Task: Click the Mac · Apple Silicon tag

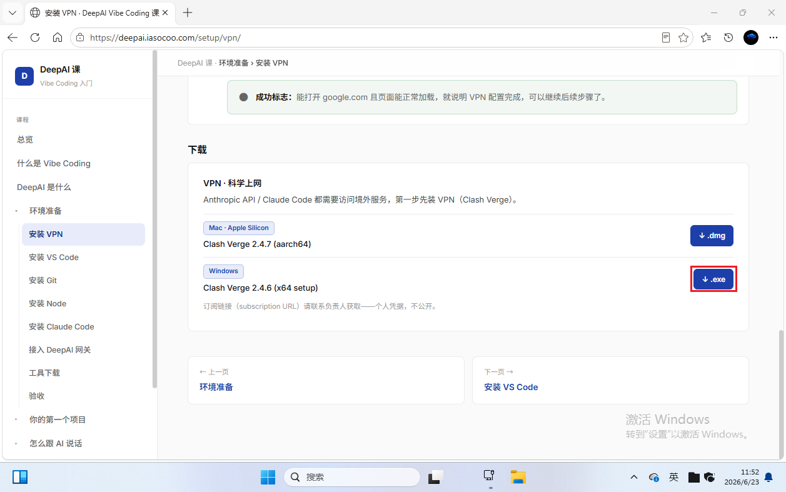Action: click(239, 228)
